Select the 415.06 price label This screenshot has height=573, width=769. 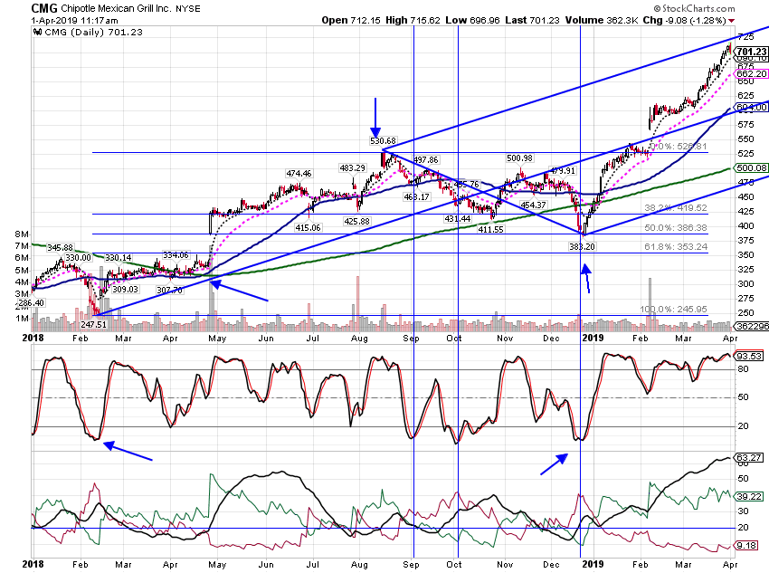[308, 228]
